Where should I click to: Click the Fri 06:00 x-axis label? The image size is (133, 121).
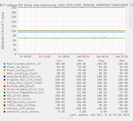(x=25, y=57)
